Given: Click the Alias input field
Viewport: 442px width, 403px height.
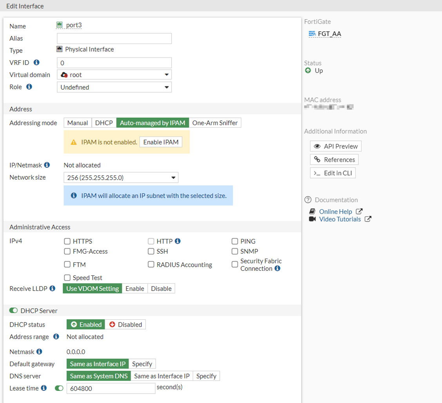Looking at the screenshot, I should pos(114,38).
